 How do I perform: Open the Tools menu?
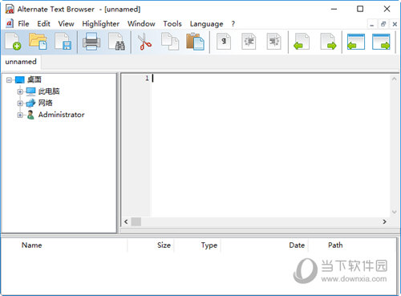click(172, 24)
